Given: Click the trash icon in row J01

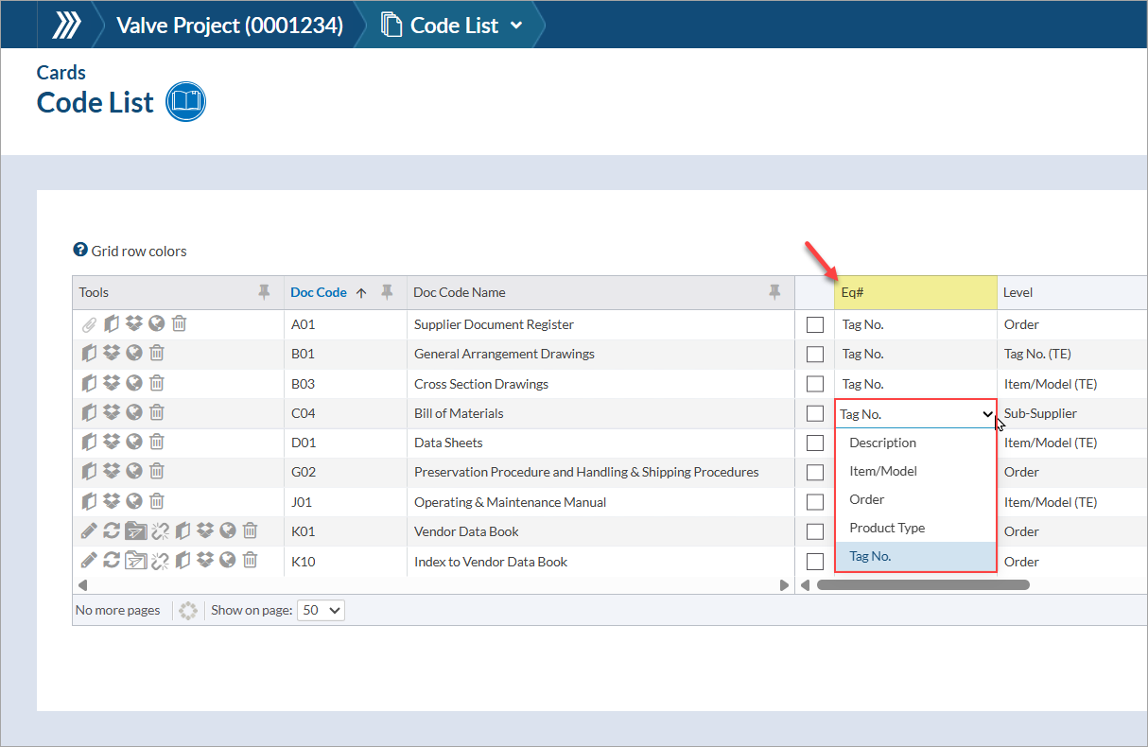Looking at the screenshot, I should click(157, 502).
